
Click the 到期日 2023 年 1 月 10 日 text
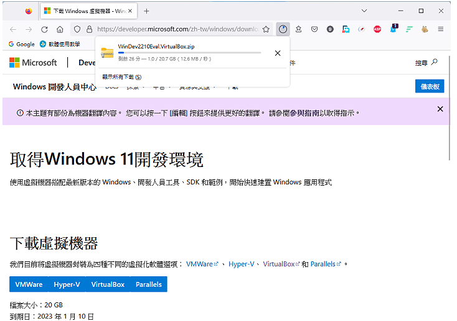click(52, 317)
